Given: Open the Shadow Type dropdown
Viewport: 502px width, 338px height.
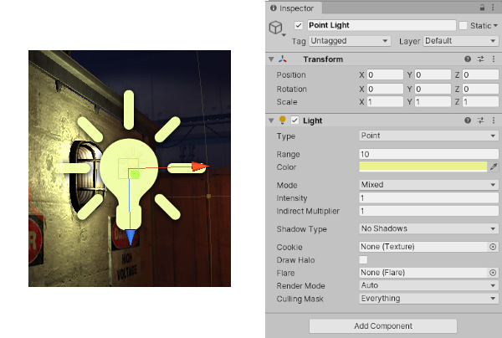Looking at the screenshot, I should 428,228.
